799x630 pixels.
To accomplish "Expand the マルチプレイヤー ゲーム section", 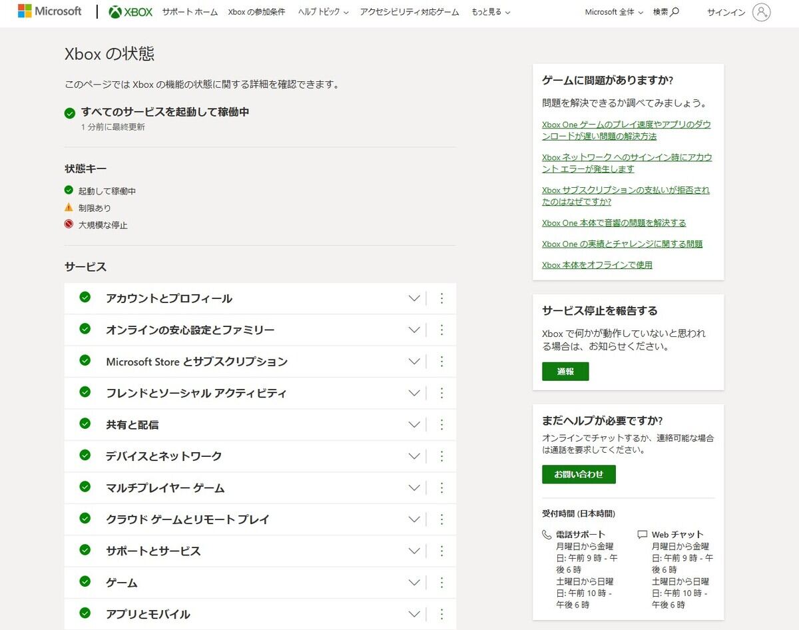I will (x=414, y=487).
